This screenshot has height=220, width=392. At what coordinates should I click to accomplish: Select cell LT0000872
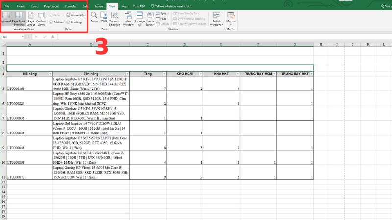[30, 172]
